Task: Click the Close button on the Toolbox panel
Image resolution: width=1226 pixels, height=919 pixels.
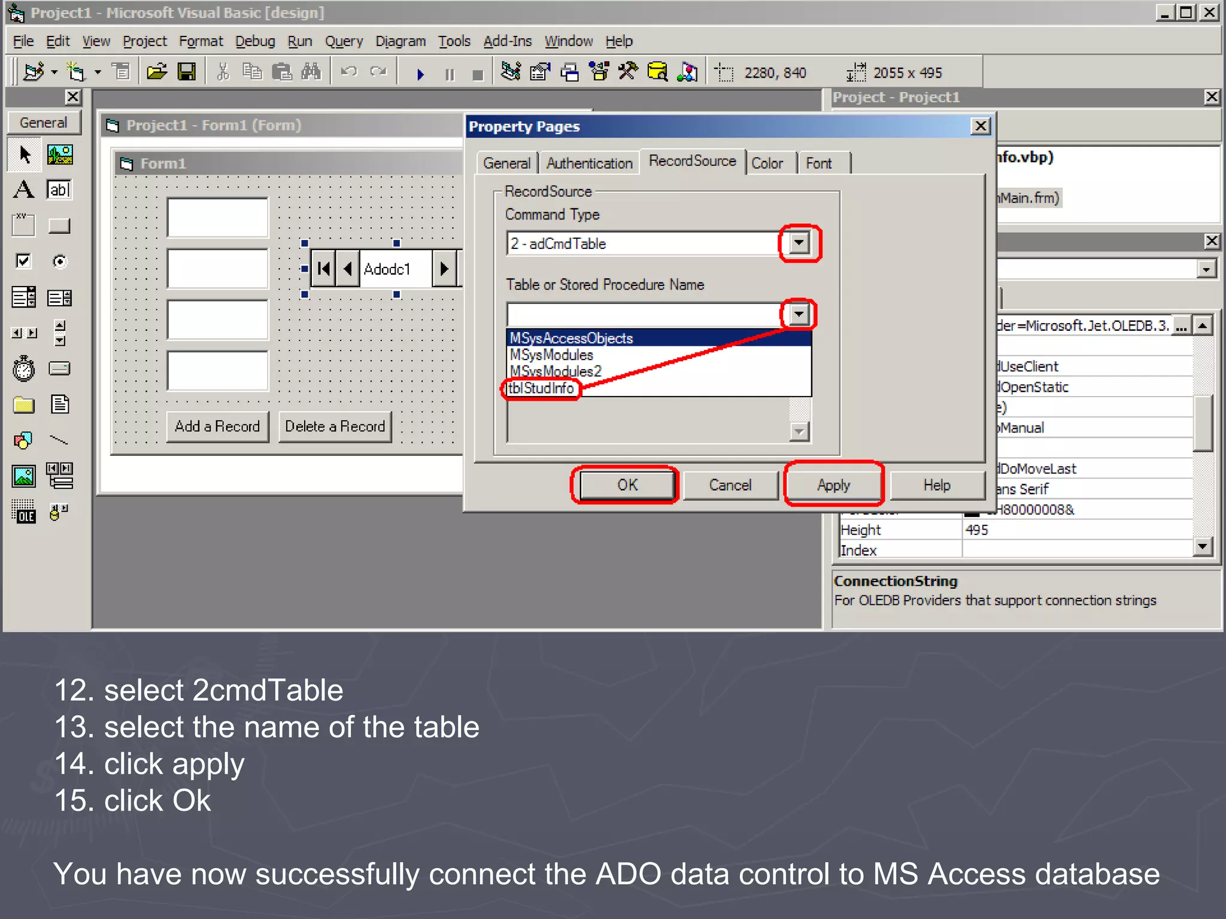Action: click(x=73, y=97)
